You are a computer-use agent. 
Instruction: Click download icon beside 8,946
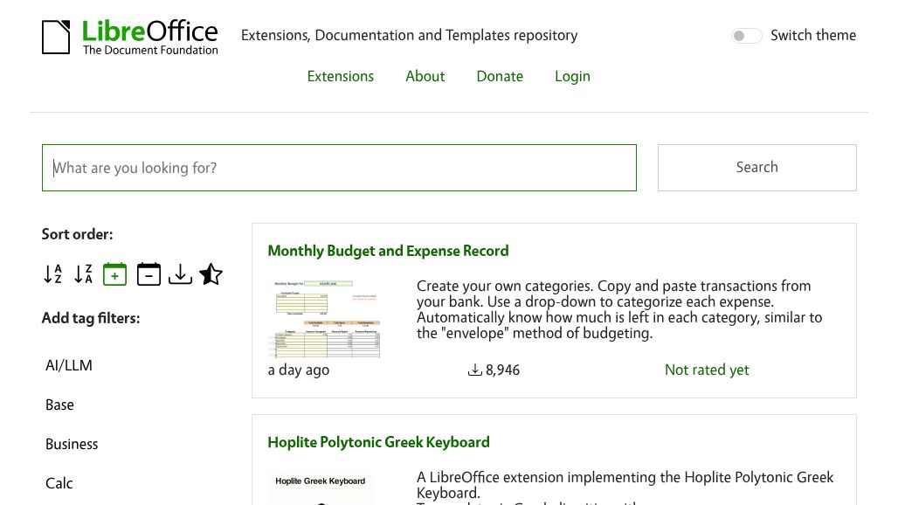click(475, 370)
